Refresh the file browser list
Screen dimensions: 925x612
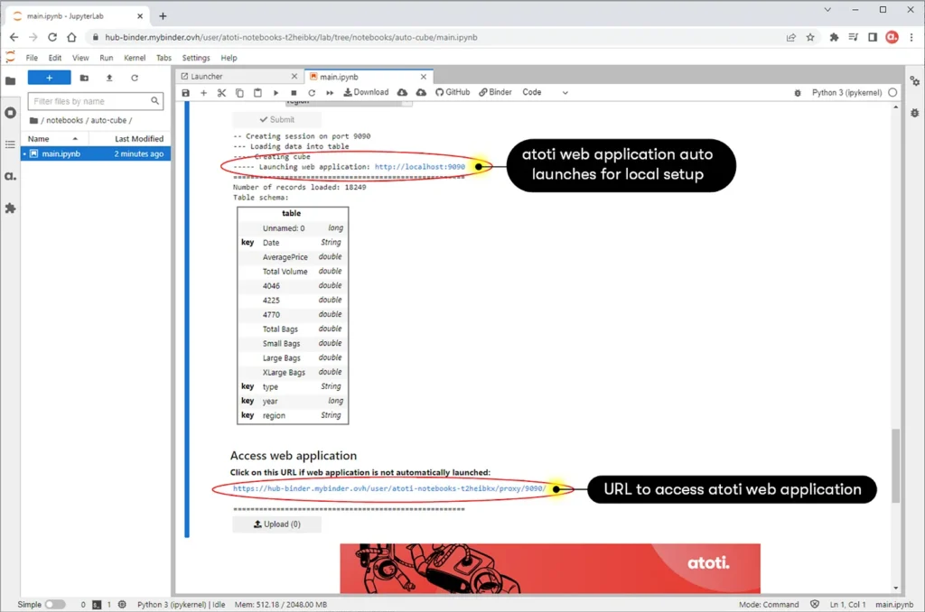(135, 78)
